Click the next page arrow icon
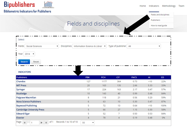 pos(41,122)
